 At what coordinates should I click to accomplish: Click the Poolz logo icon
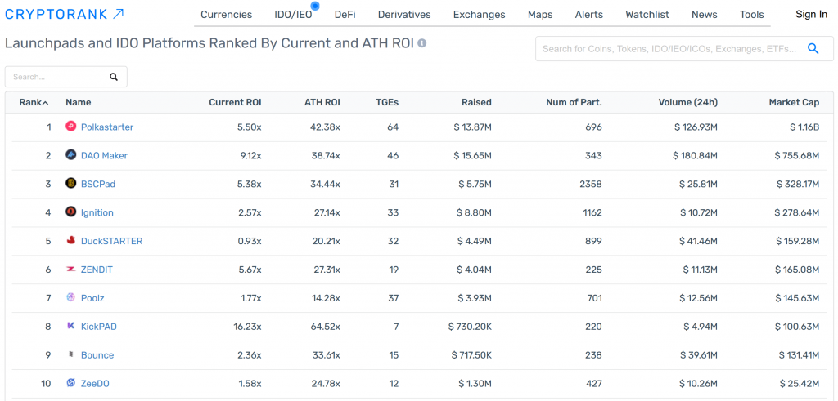pos(70,297)
